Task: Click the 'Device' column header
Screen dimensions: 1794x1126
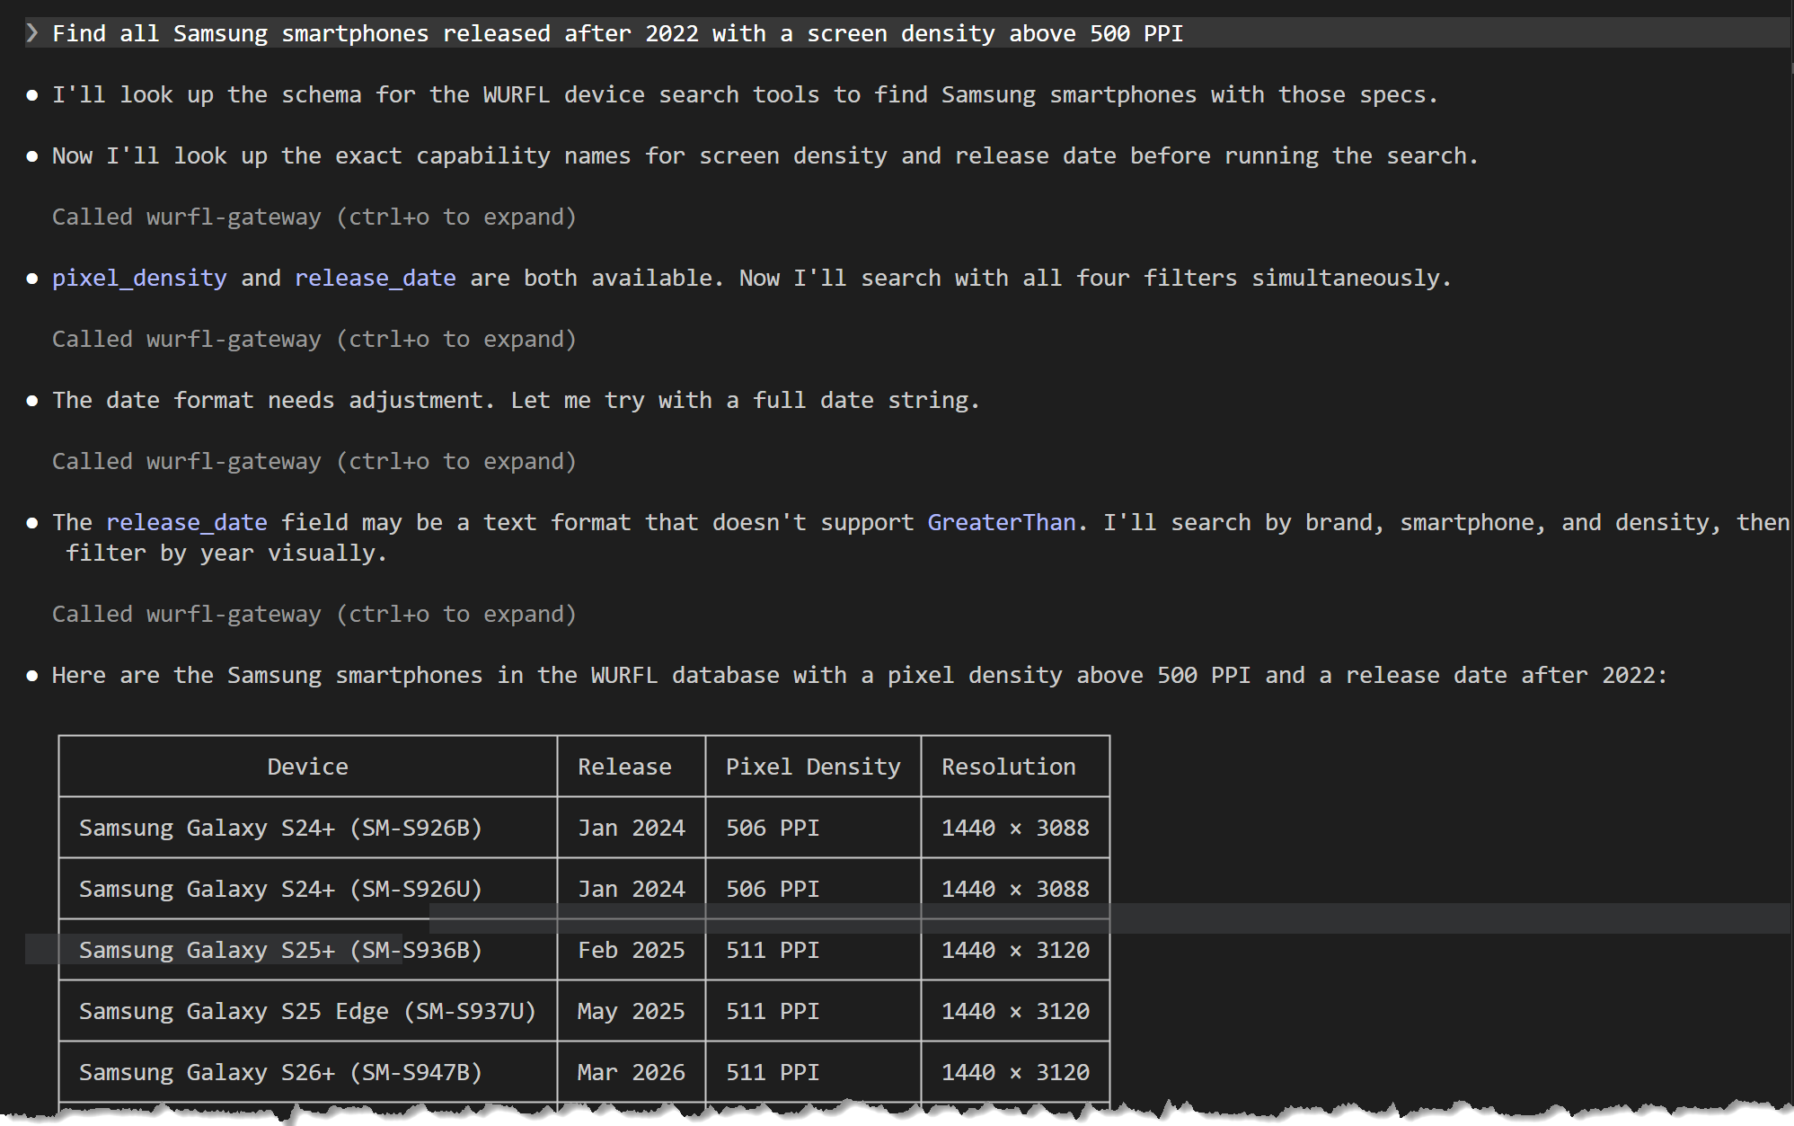Action: [x=307, y=767]
